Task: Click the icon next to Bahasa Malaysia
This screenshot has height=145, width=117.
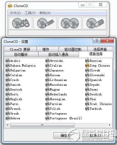Action: click(x=8, y=65)
